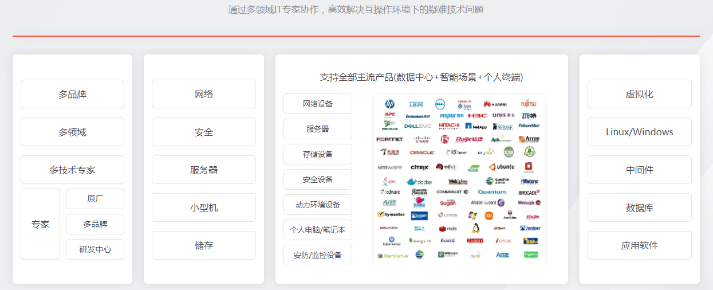This screenshot has width=713, height=290.
Task: Click the Cisco logo
Action: pos(422,139)
